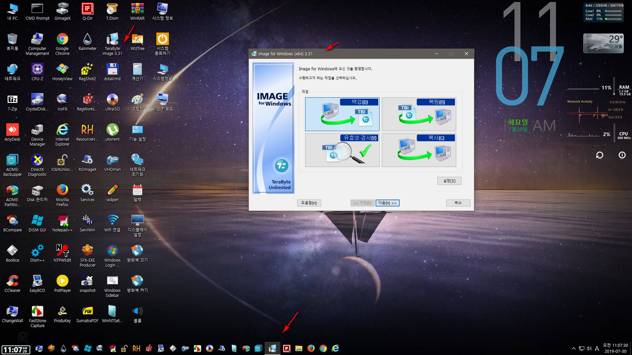Open the RSImageX desktop icon

coord(87,163)
